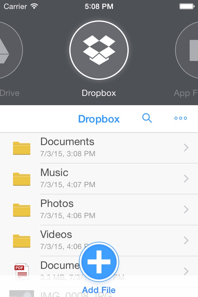Viewport: 198px width, 297px height.
Task: Select the Documents folder name
Action: [67, 141]
